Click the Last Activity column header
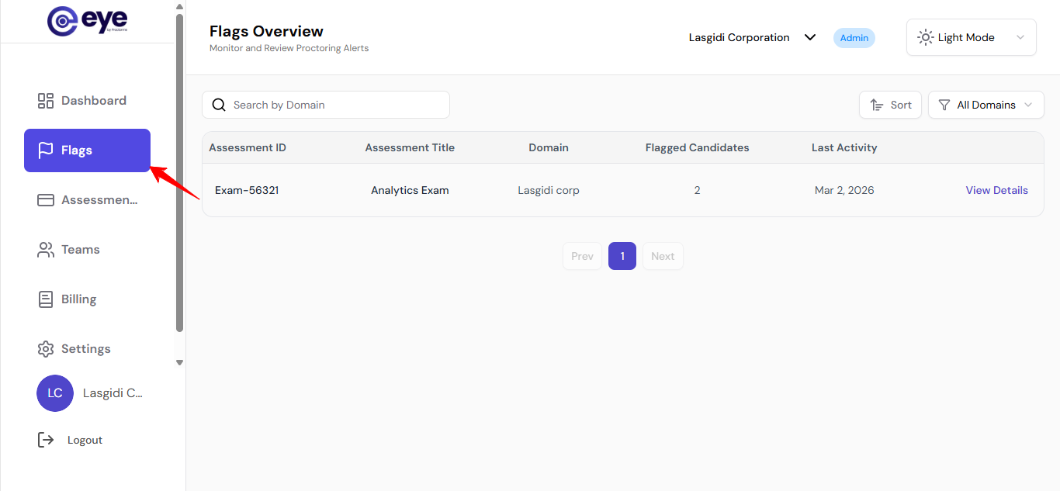This screenshot has height=491, width=1060. point(844,147)
